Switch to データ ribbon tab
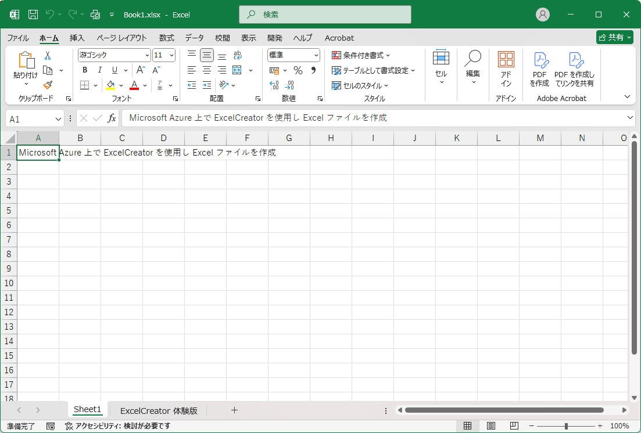641x433 pixels. pyautogui.click(x=194, y=38)
